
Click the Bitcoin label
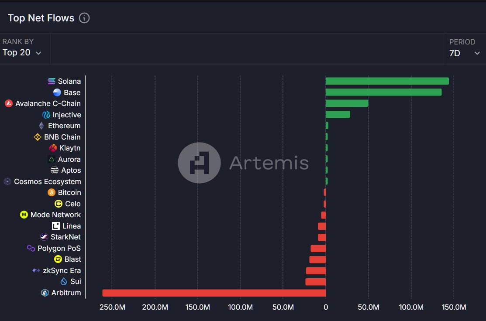coord(69,192)
